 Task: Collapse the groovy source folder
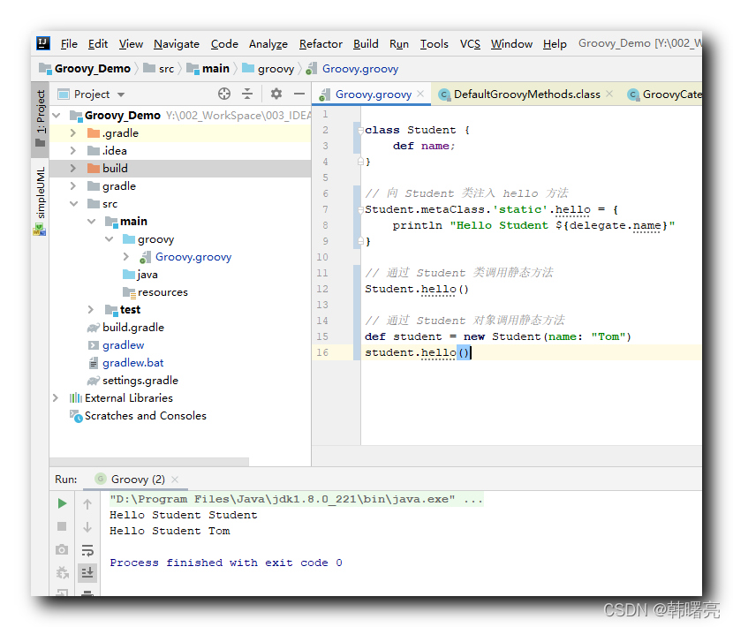click(110, 239)
